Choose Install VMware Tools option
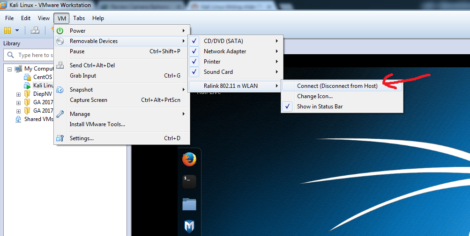This screenshot has width=470, height=236. pos(97,124)
